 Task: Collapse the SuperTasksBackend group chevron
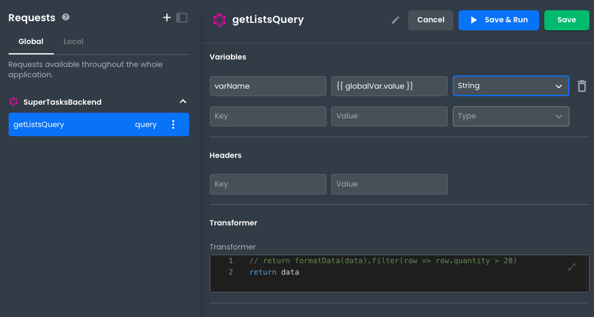pyautogui.click(x=183, y=102)
